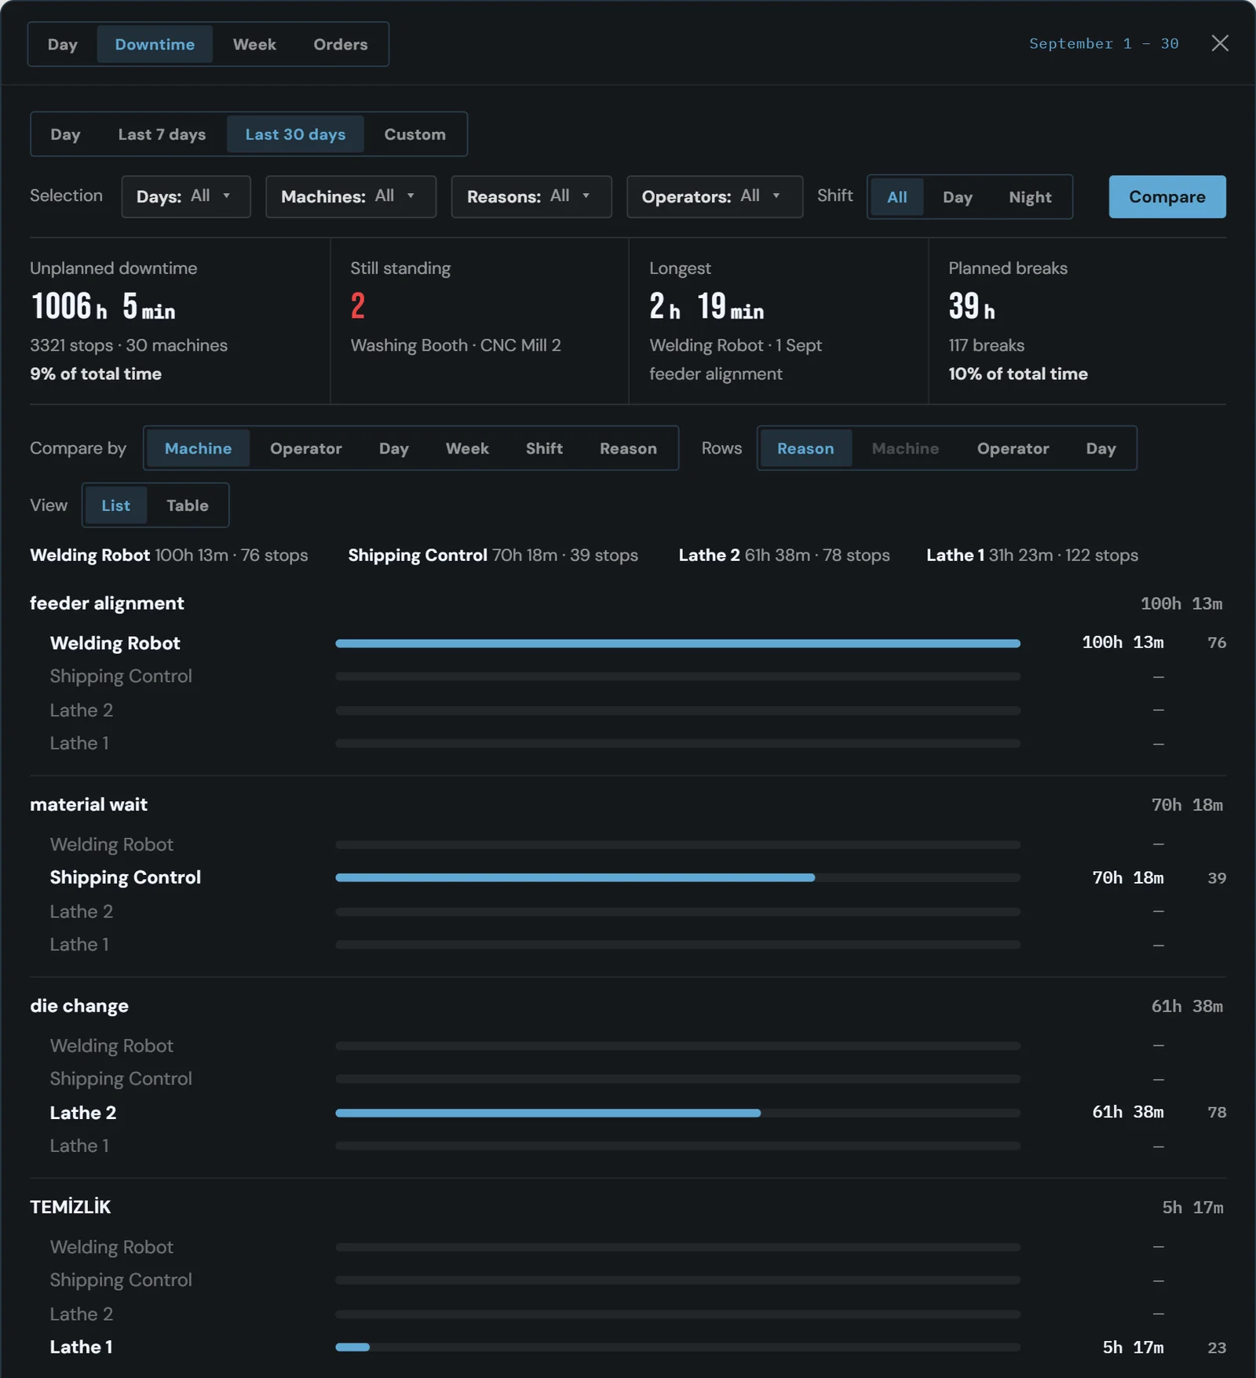Close the downtime panel with X icon
Image resolution: width=1256 pixels, height=1378 pixels.
point(1219,43)
